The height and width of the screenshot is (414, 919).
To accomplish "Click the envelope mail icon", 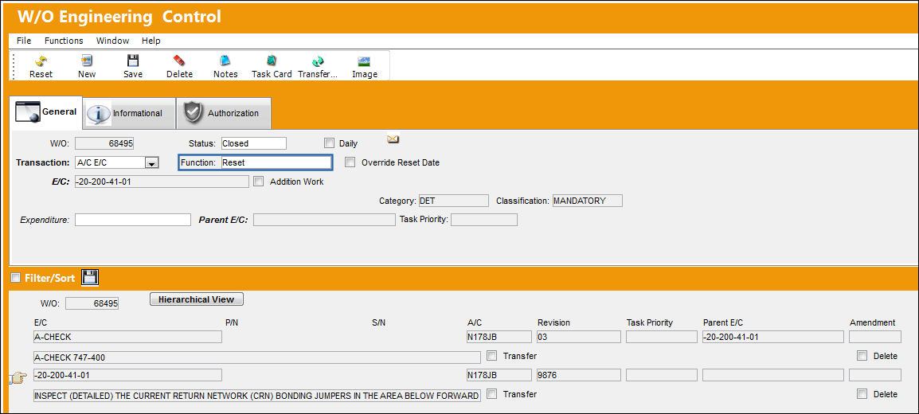I will (393, 139).
